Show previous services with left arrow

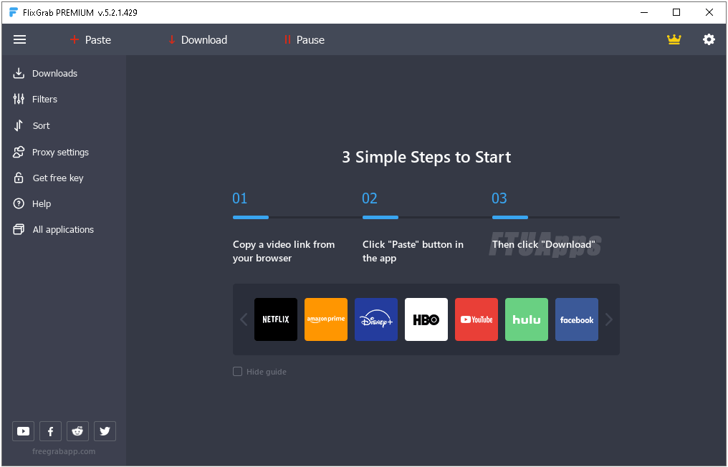pos(244,319)
